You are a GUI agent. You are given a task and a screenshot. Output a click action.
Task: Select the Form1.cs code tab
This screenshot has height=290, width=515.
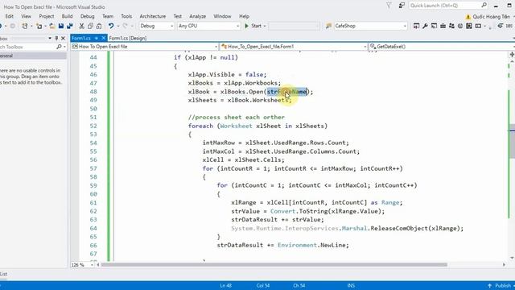81,38
